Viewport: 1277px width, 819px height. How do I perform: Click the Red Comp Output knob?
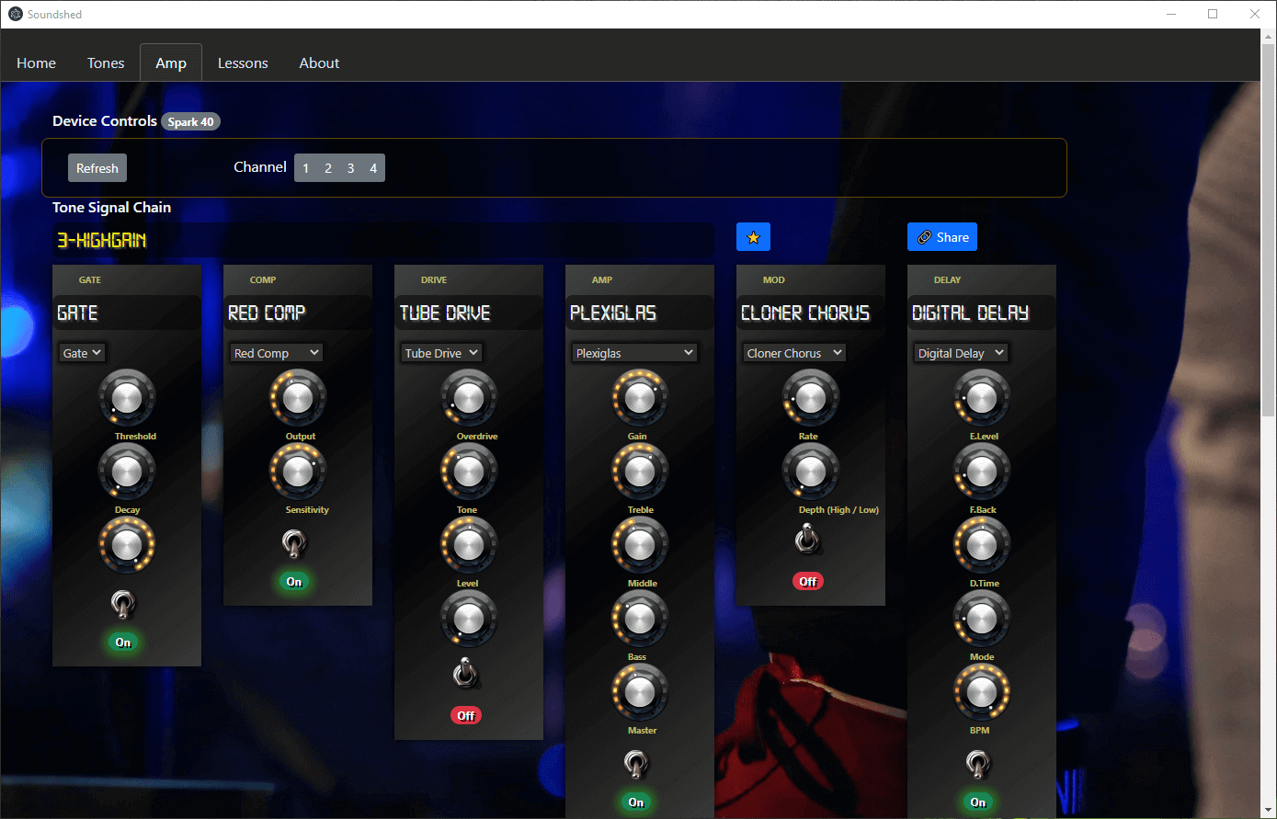pyautogui.click(x=298, y=397)
